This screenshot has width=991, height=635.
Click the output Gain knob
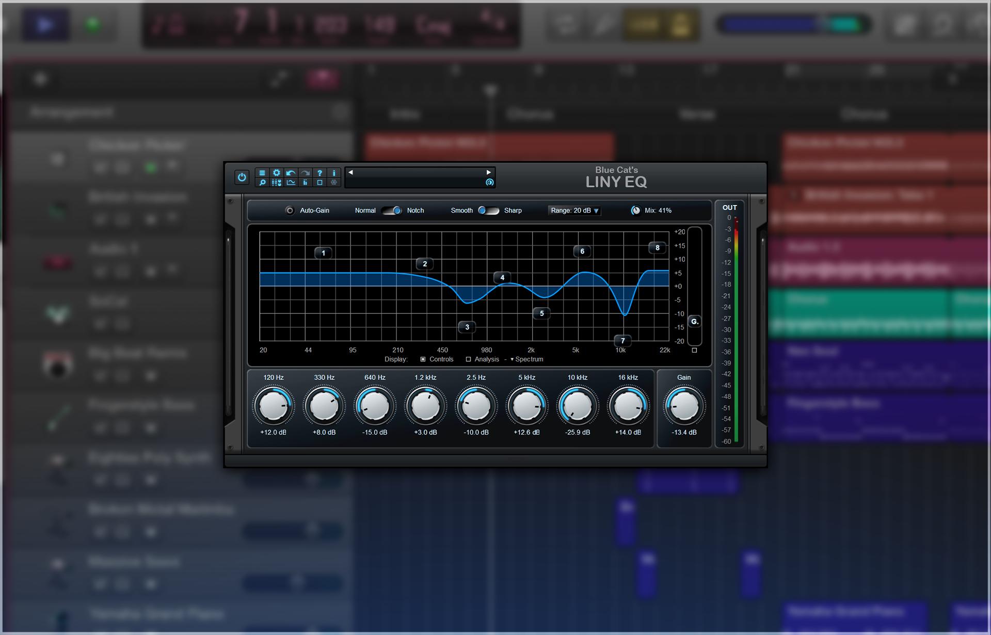pyautogui.click(x=684, y=406)
